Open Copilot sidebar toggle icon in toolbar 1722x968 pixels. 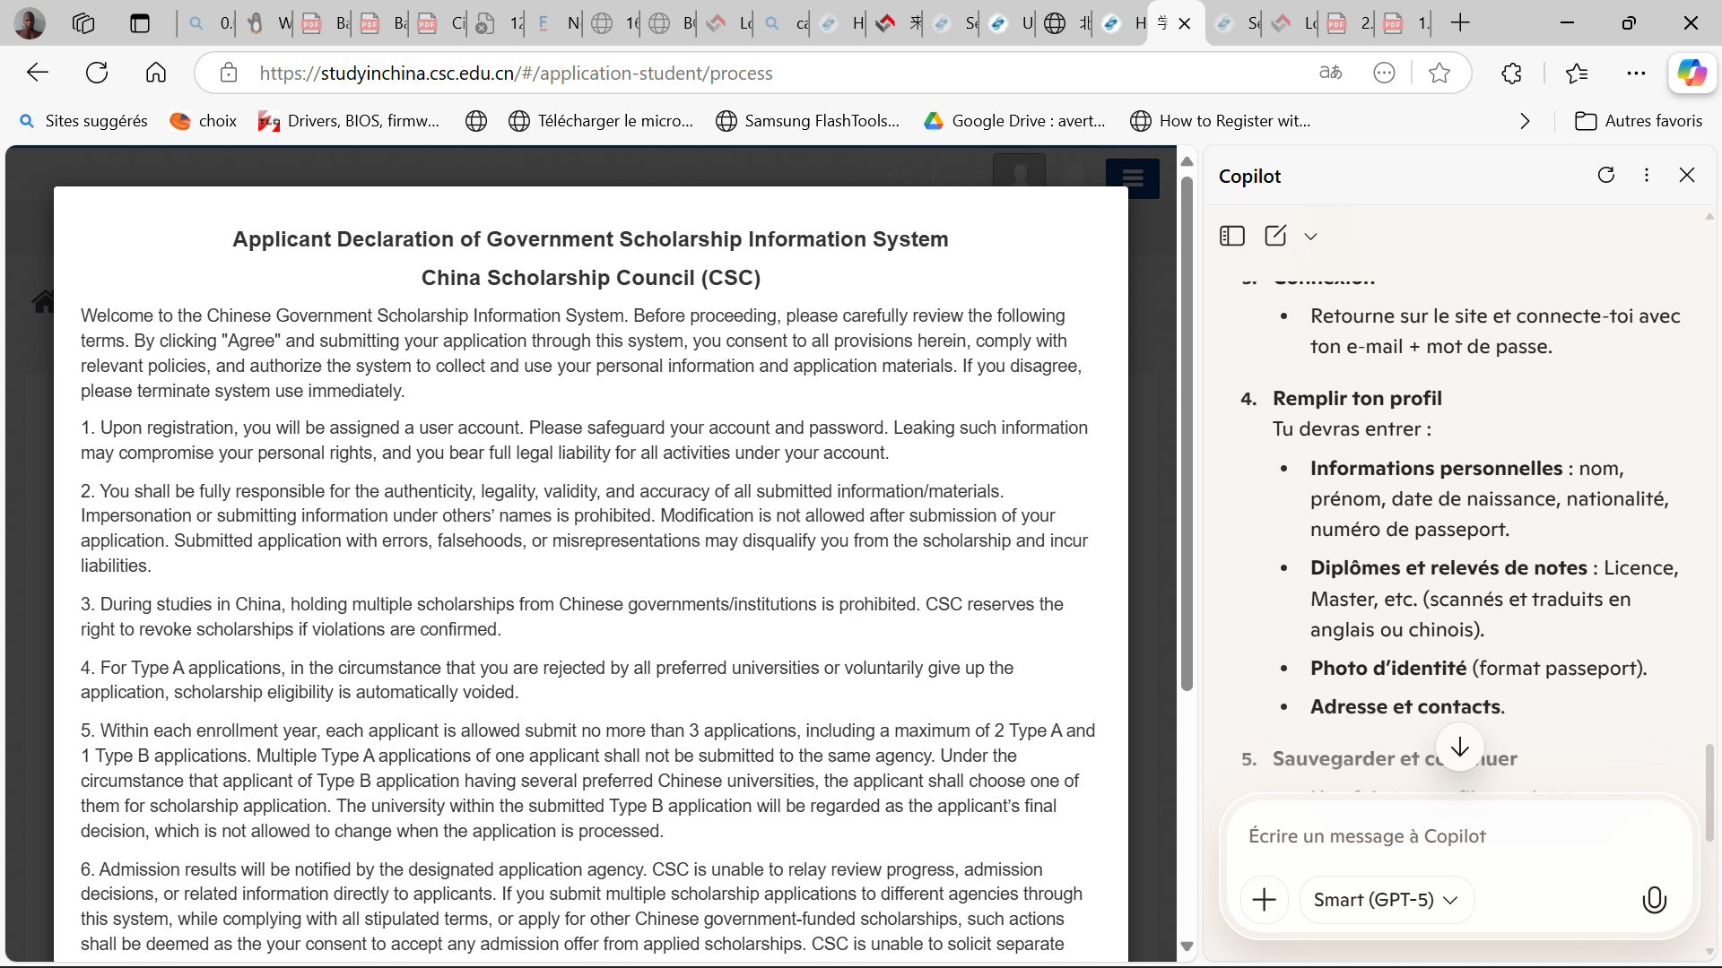tap(1692, 73)
